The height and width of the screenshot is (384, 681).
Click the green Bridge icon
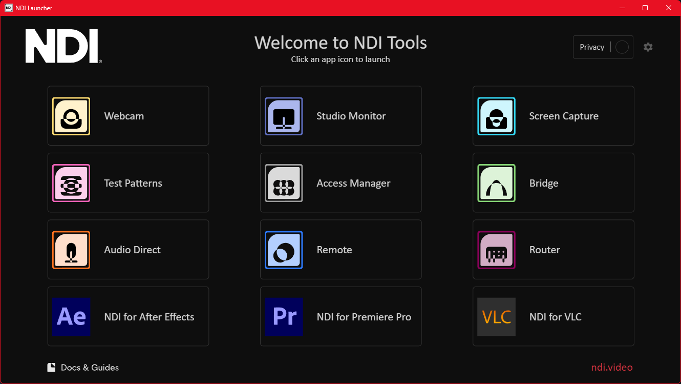pyautogui.click(x=496, y=183)
